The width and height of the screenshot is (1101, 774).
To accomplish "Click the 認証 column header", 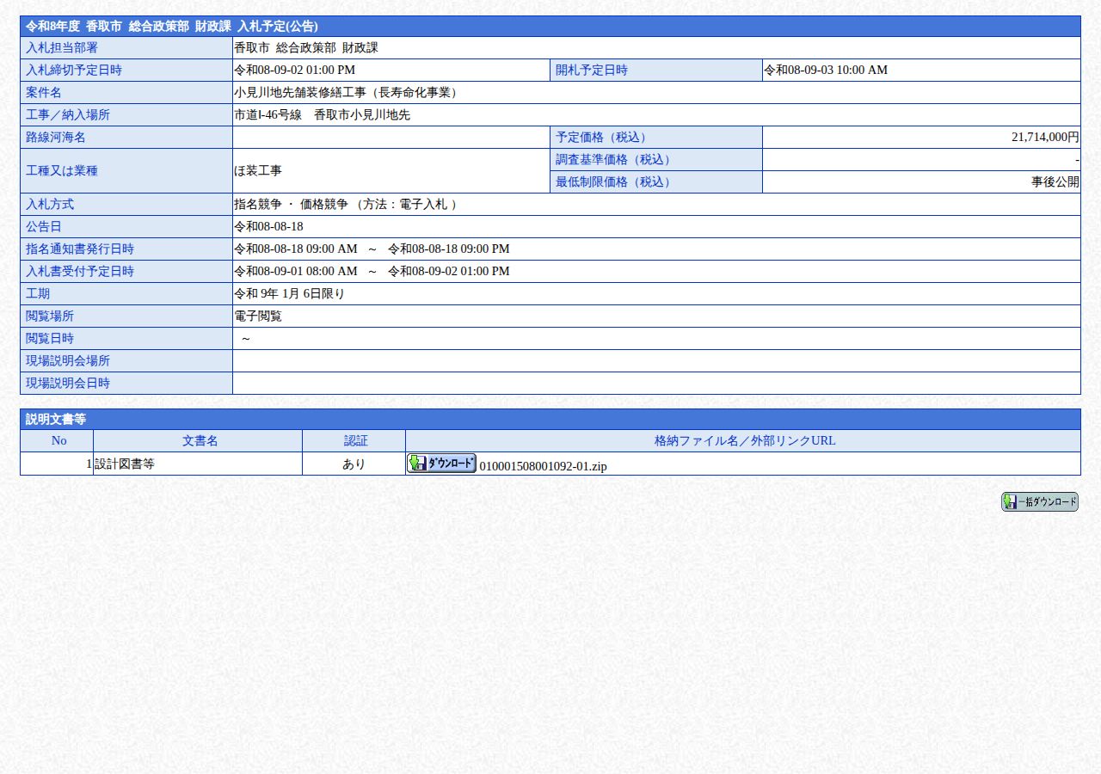I will [354, 441].
